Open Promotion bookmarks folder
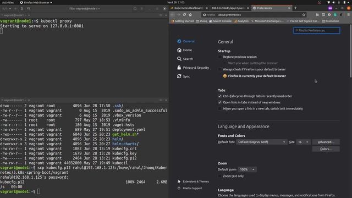 330,21
